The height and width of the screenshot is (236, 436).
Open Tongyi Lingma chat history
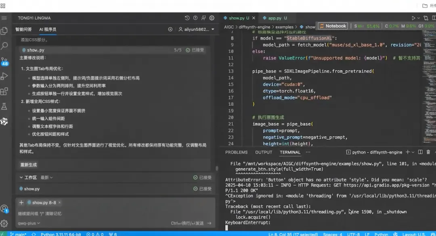pyautogui.click(x=187, y=18)
